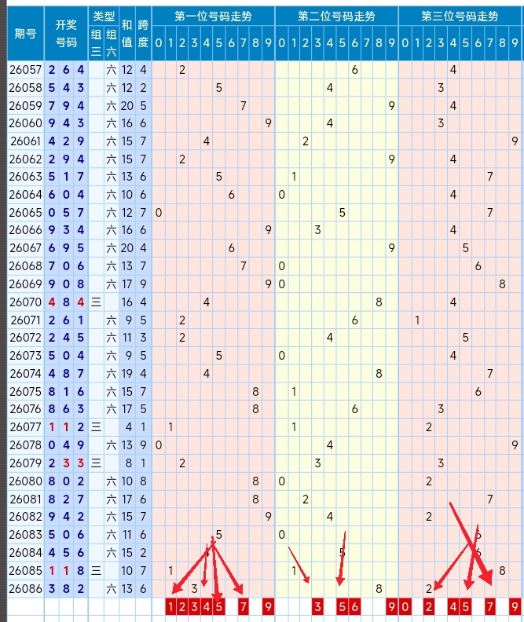Click the 跨度 column header
Viewport: 524px width, 622px height.
pos(143,34)
